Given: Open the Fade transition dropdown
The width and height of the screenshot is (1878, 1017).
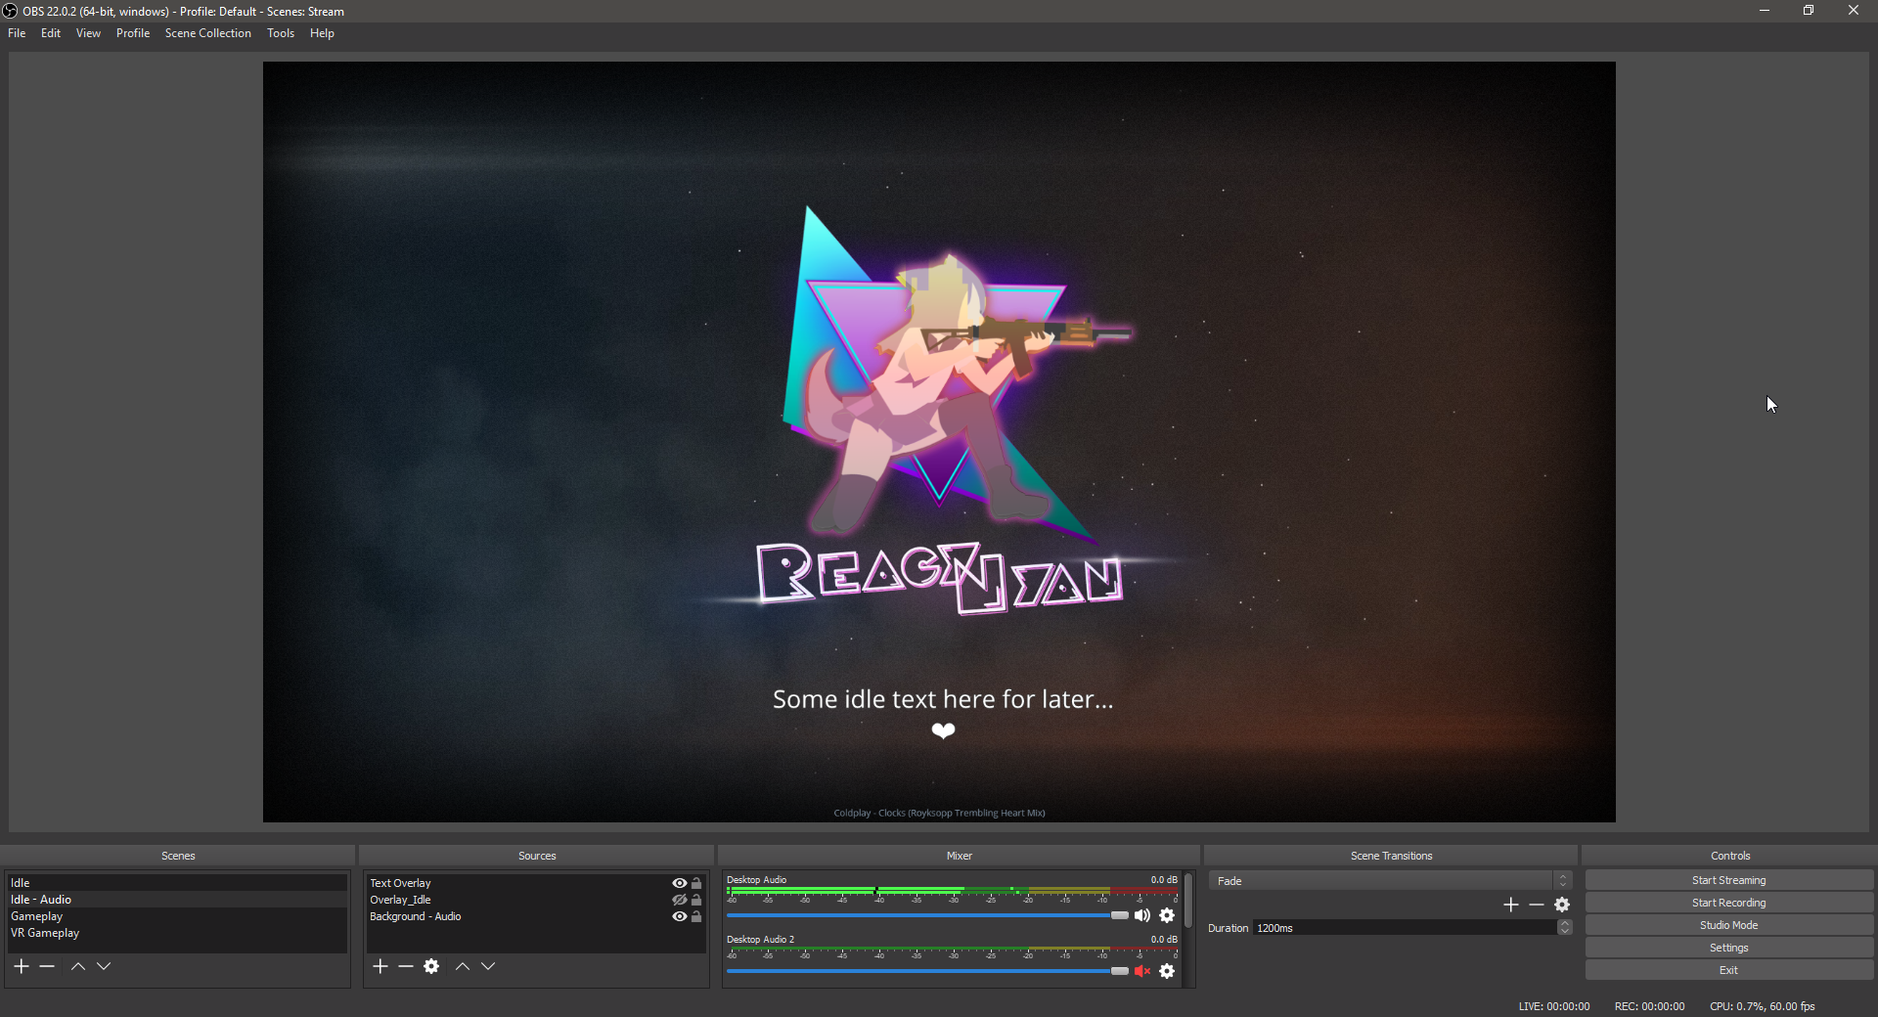Looking at the screenshot, I should tap(1390, 881).
